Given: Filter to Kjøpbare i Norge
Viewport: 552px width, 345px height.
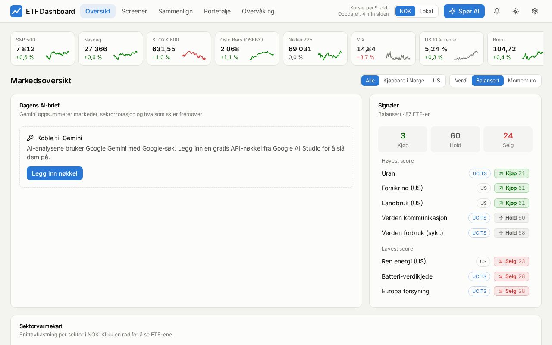Looking at the screenshot, I should (404, 81).
